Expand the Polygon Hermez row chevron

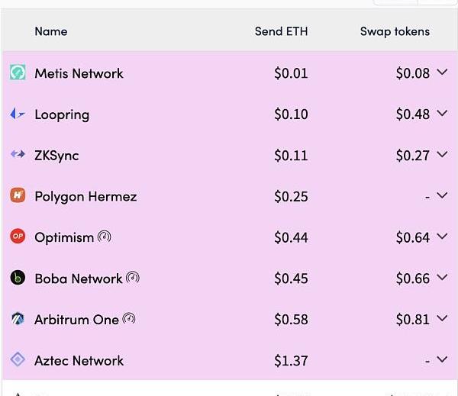click(442, 195)
